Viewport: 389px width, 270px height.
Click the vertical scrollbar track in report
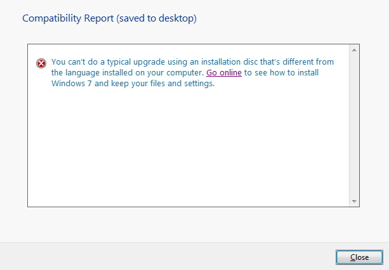pos(354,127)
